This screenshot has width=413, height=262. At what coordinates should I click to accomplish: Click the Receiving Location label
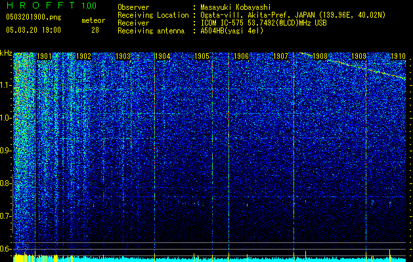[x=153, y=15]
